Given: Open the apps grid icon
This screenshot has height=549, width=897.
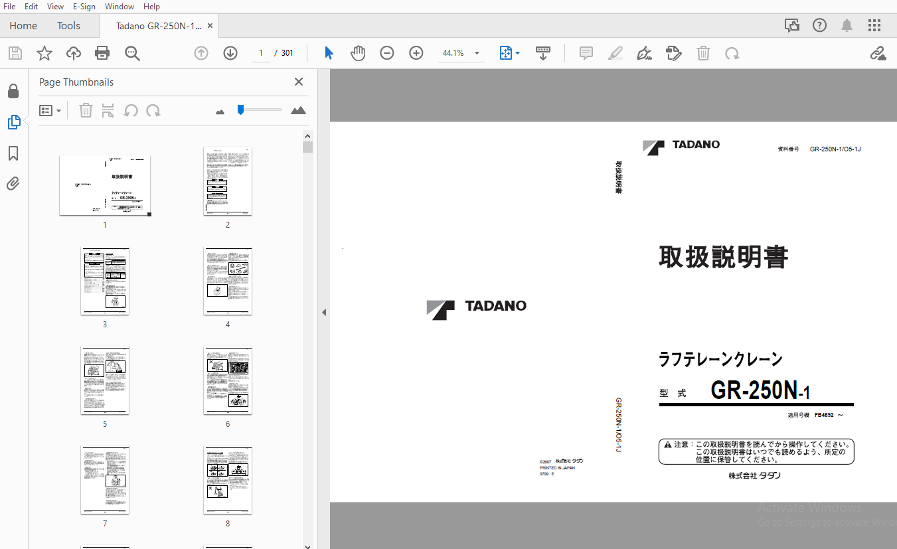Looking at the screenshot, I should click(x=874, y=25).
